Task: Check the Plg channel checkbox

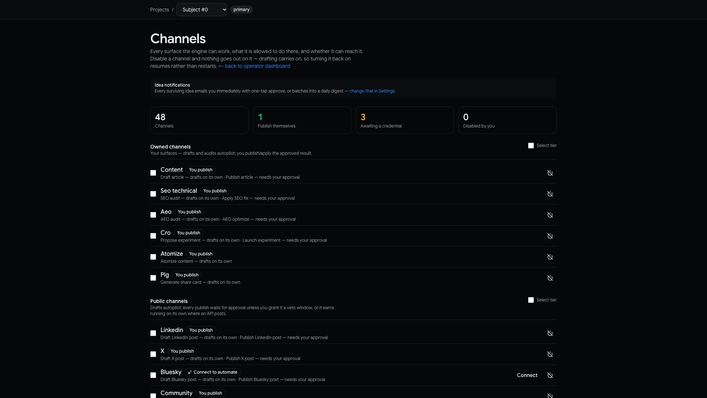Action: pos(153,278)
